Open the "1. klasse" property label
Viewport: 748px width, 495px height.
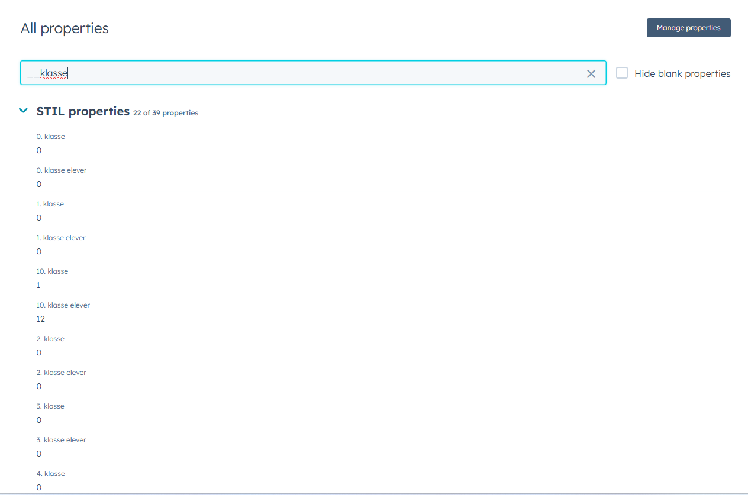pyautogui.click(x=50, y=204)
